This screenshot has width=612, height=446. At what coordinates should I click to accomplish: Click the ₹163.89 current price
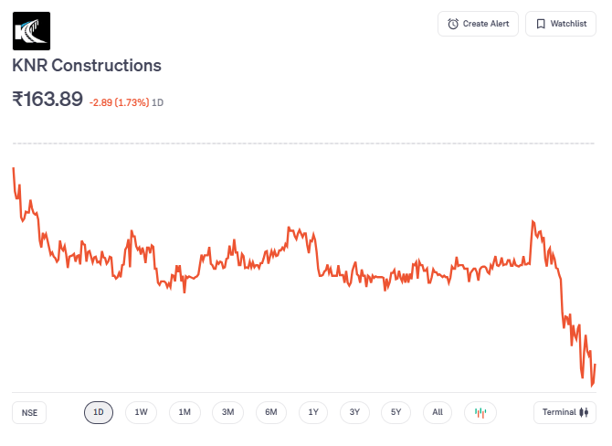point(47,99)
